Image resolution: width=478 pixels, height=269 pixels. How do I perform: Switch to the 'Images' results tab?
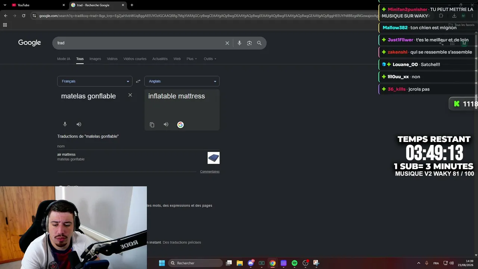click(95, 59)
